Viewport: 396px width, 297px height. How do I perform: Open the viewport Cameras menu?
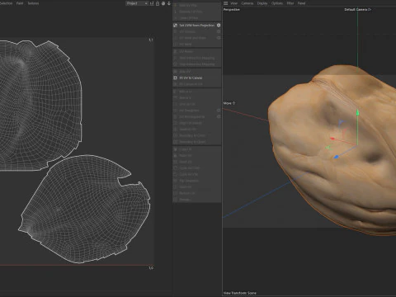(x=247, y=3)
